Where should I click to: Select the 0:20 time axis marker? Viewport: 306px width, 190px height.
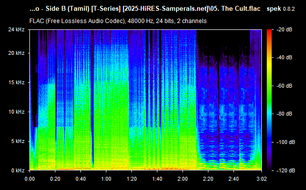(55, 179)
